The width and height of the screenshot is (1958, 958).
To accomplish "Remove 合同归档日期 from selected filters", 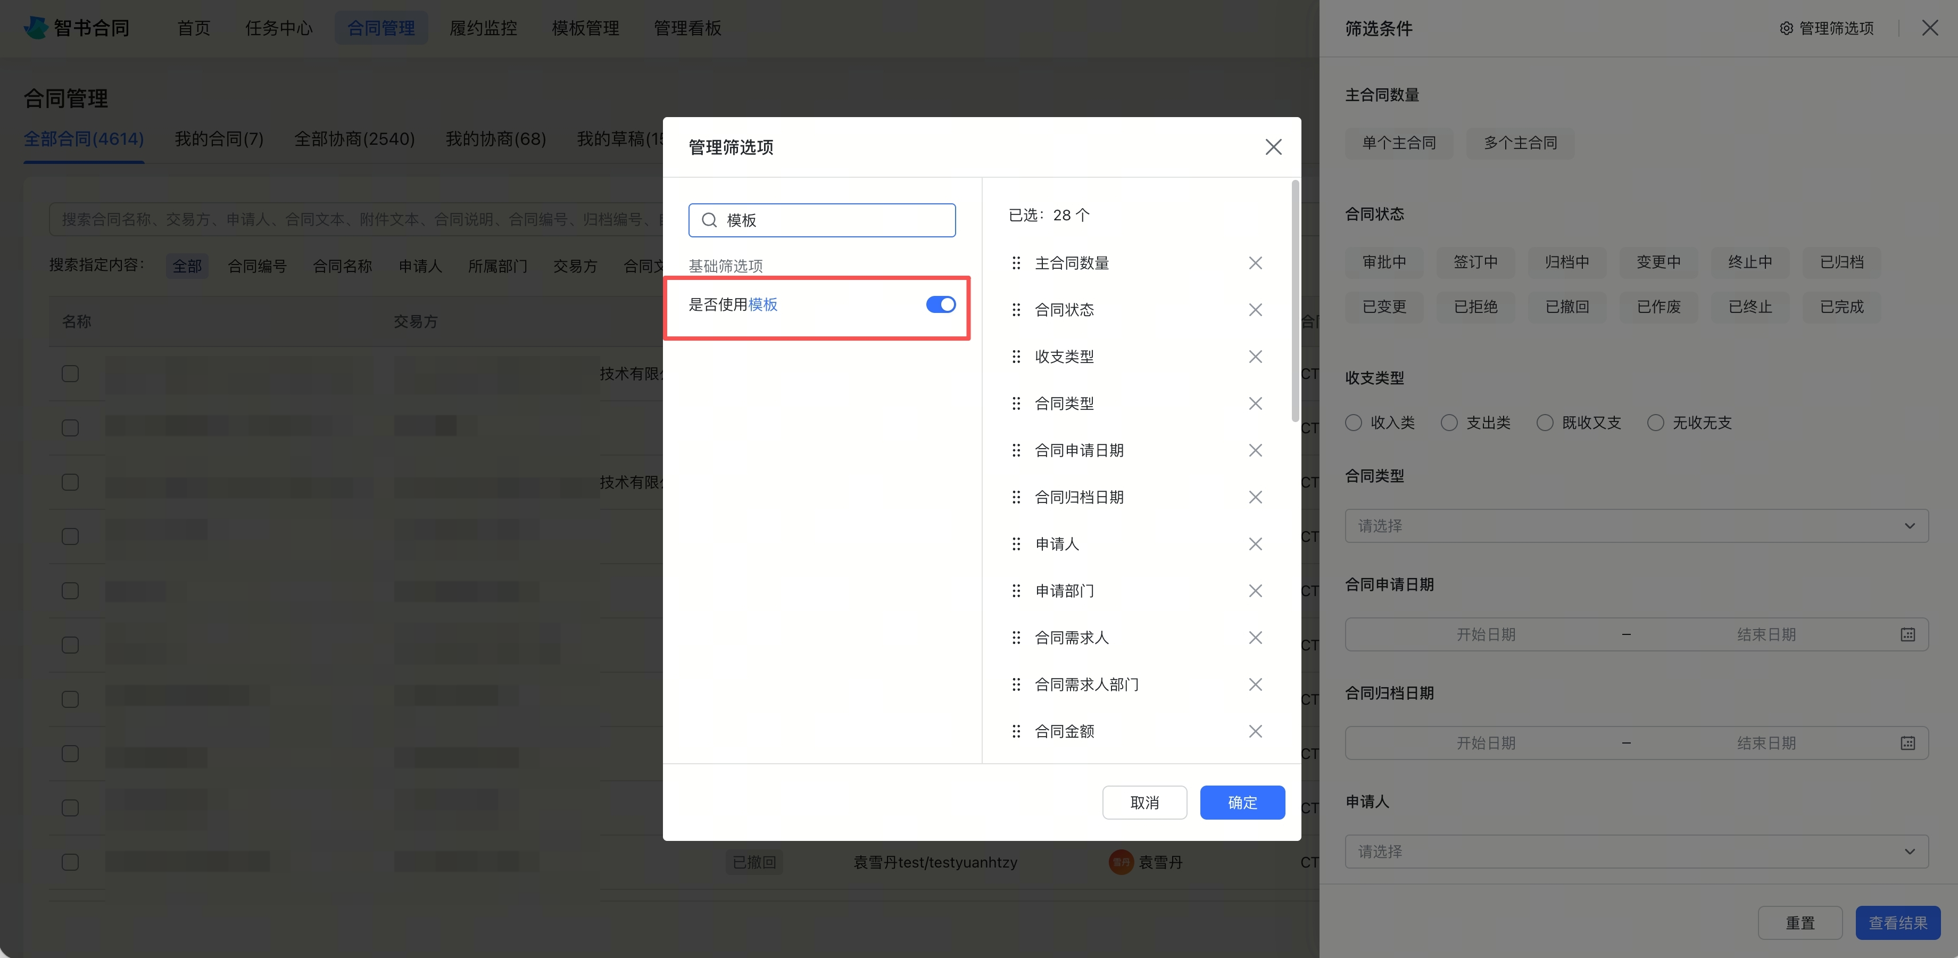I will (1255, 497).
